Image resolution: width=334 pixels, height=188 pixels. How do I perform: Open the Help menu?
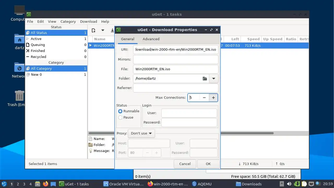coord(105,22)
